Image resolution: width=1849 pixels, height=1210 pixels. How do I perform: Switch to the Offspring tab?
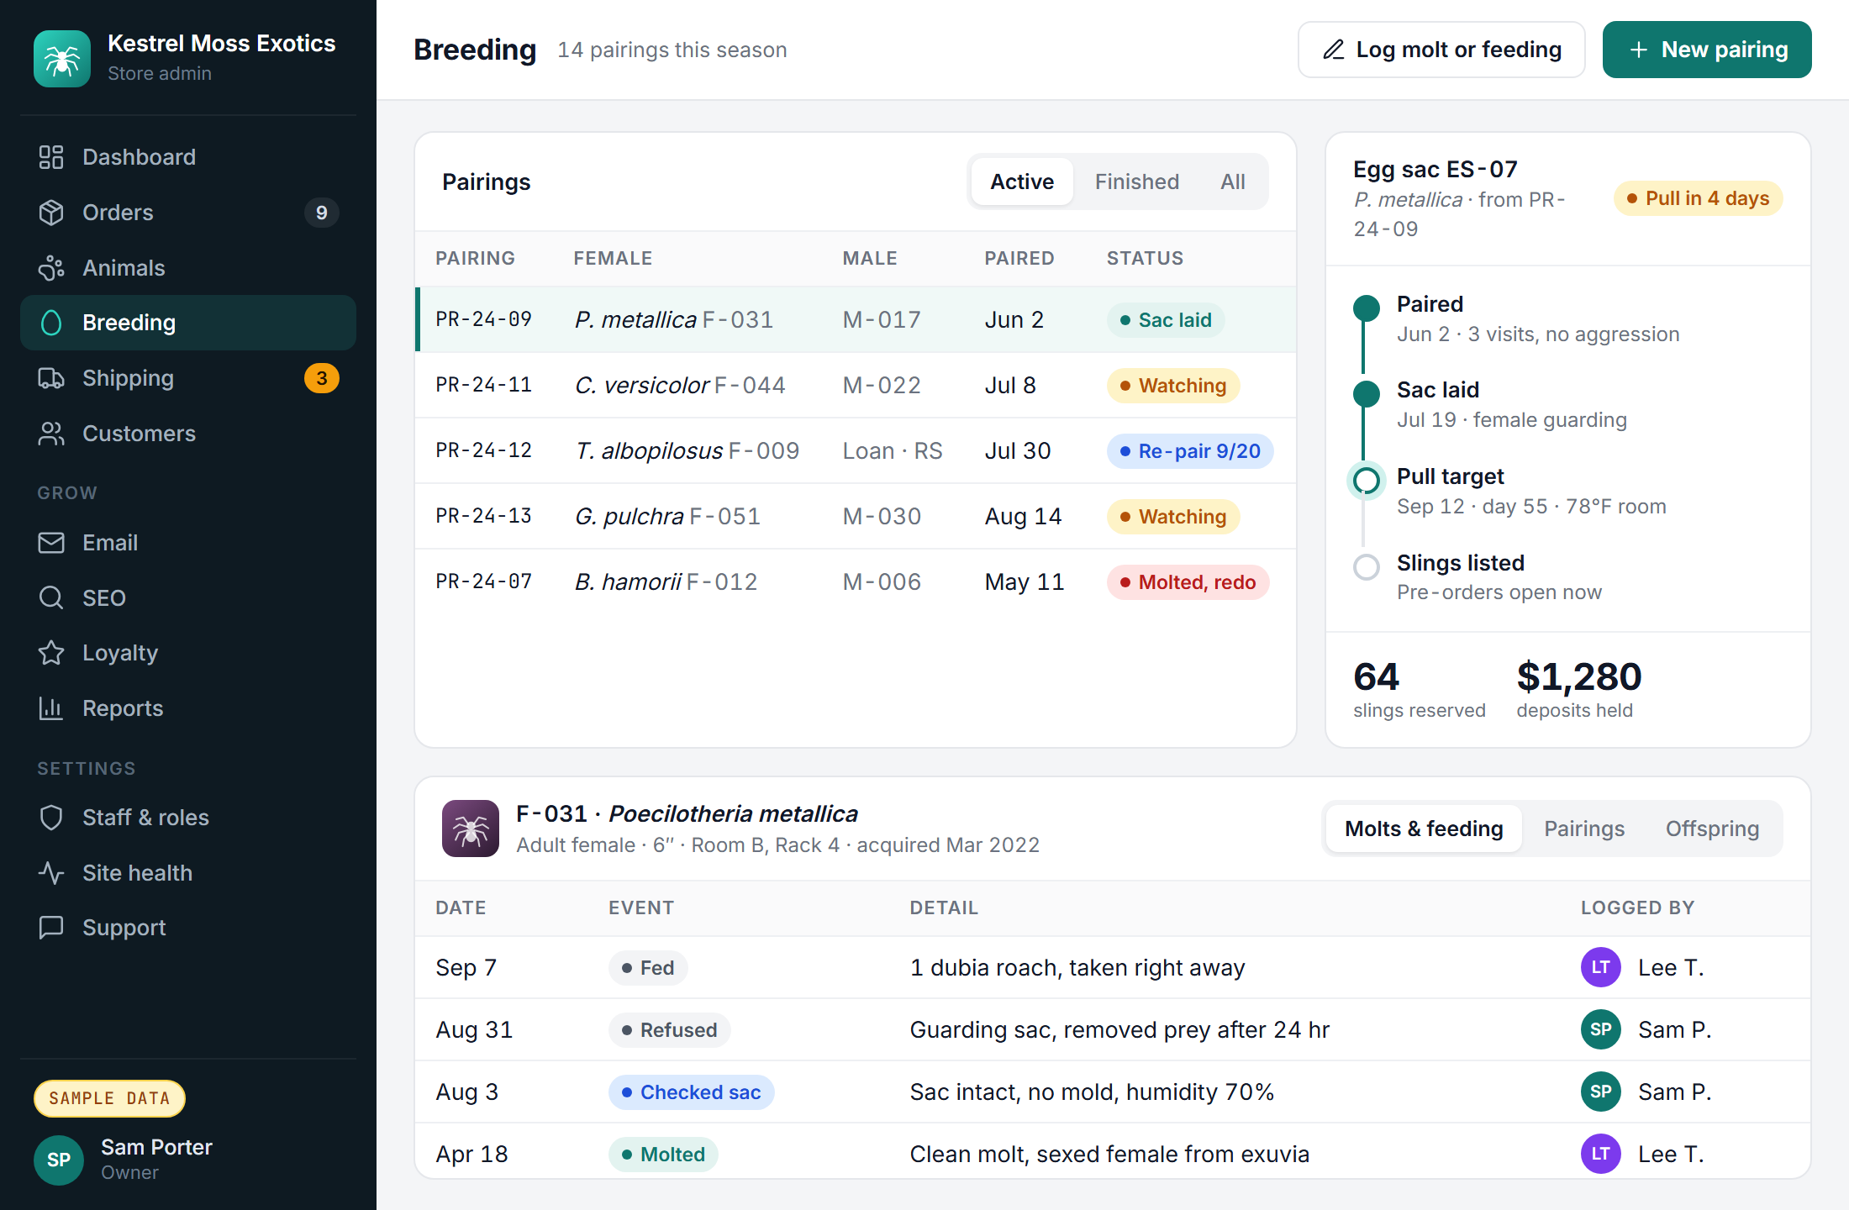pos(1712,829)
